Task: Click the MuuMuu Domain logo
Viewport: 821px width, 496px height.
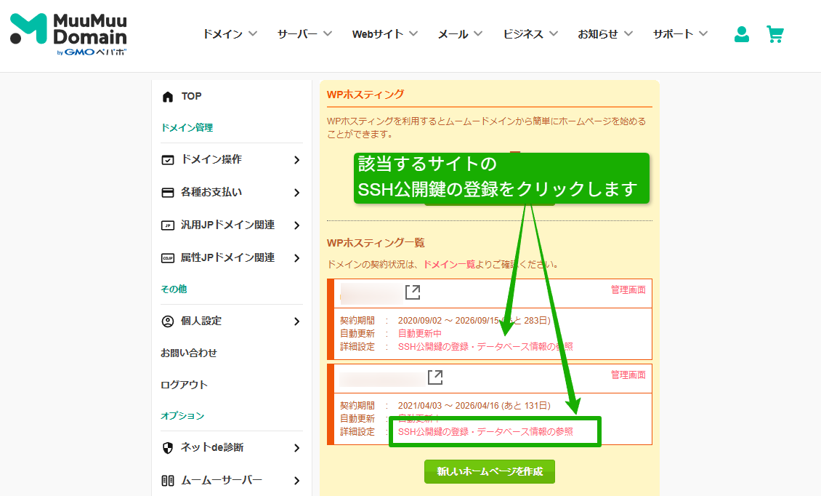Action: point(68,34)
